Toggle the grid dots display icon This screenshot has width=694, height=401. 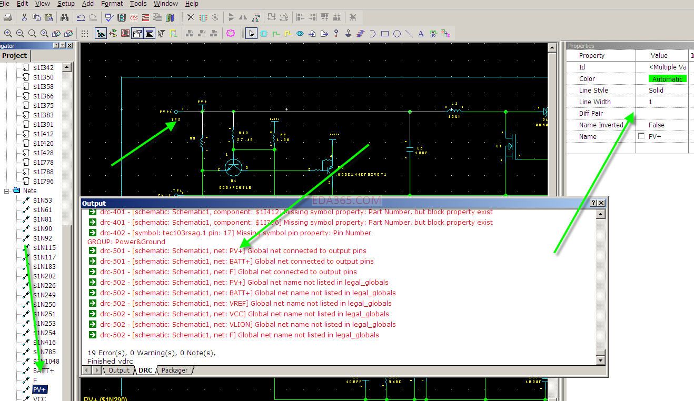pos(84,34)
